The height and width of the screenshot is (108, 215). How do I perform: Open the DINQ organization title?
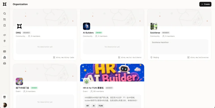tap(18, 33)
